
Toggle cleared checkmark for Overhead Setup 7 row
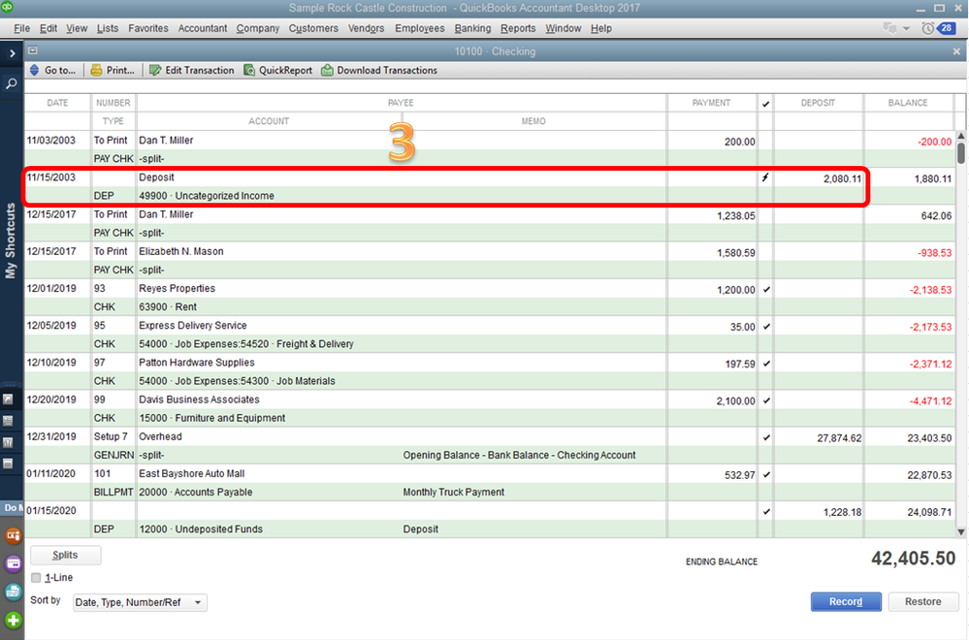[x=766, y=437]
